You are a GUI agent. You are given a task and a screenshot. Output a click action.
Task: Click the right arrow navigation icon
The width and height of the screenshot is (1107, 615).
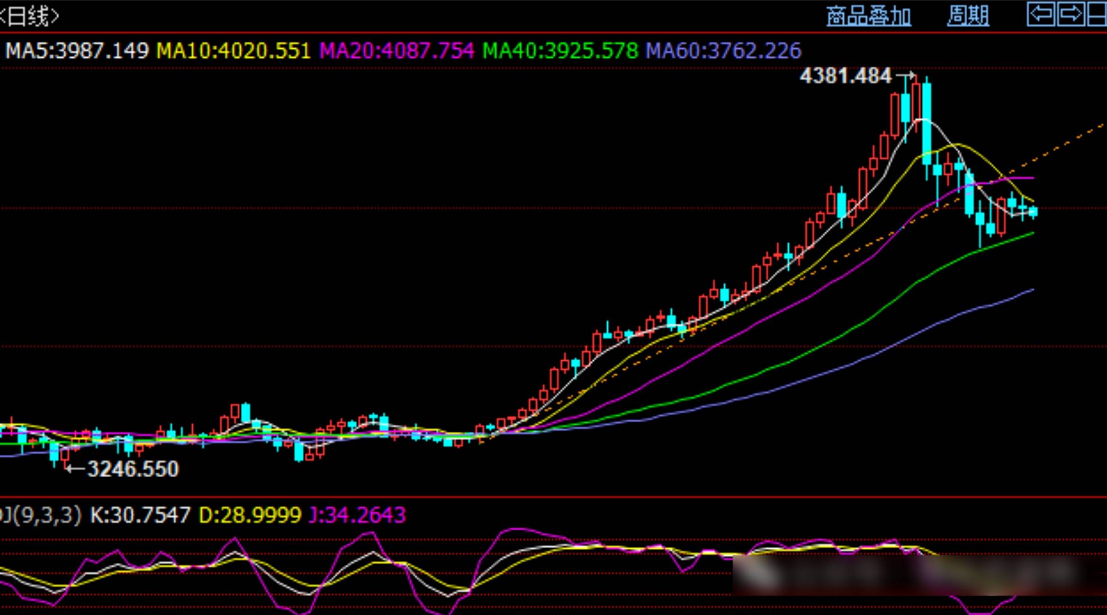(x=1071, y=14)
